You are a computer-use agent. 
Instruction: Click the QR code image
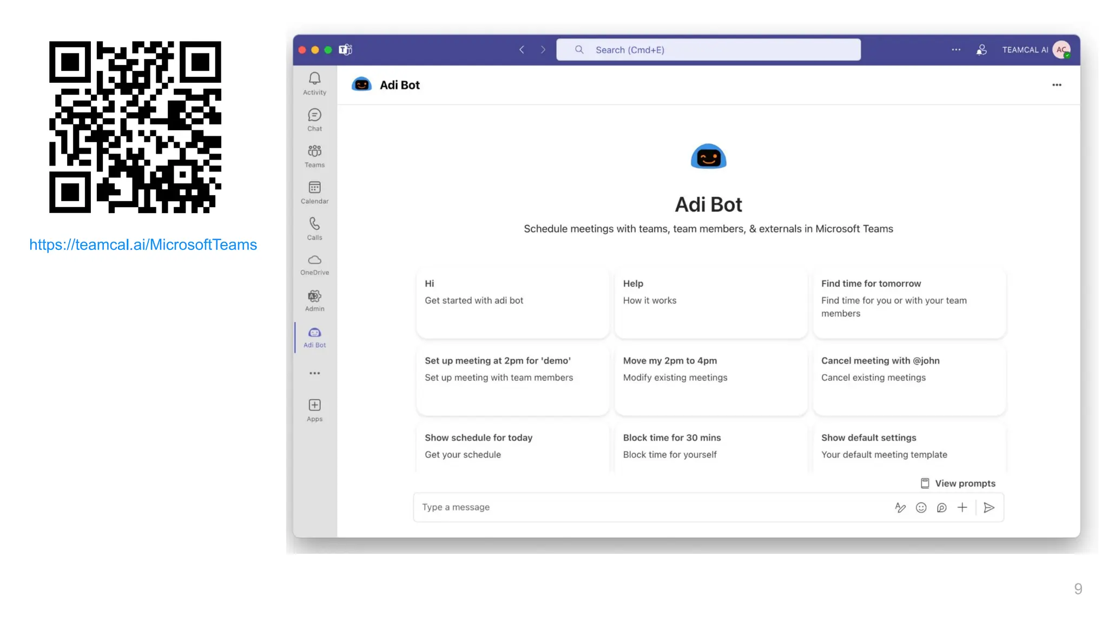135,127
